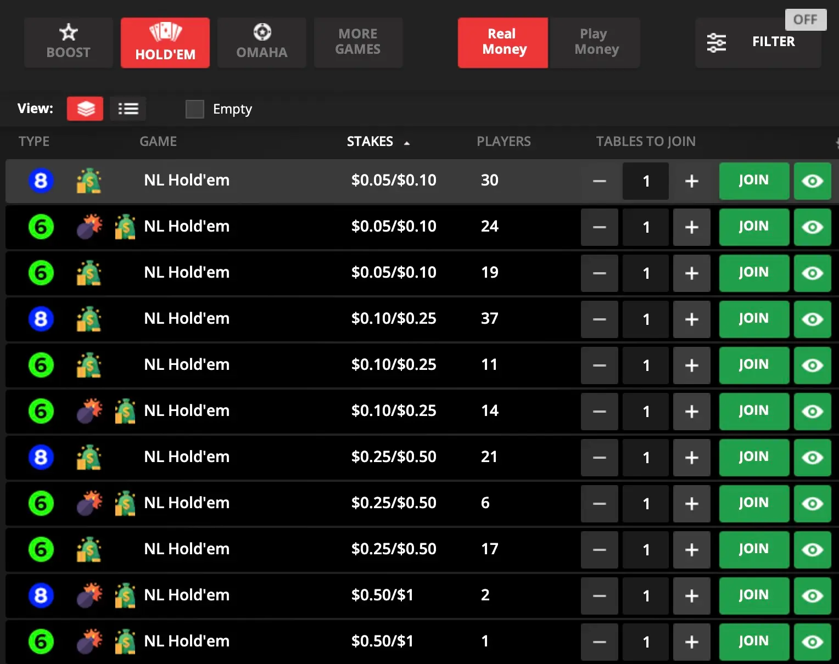Click the 6-max badge on 19-player row

coord(41,273)
